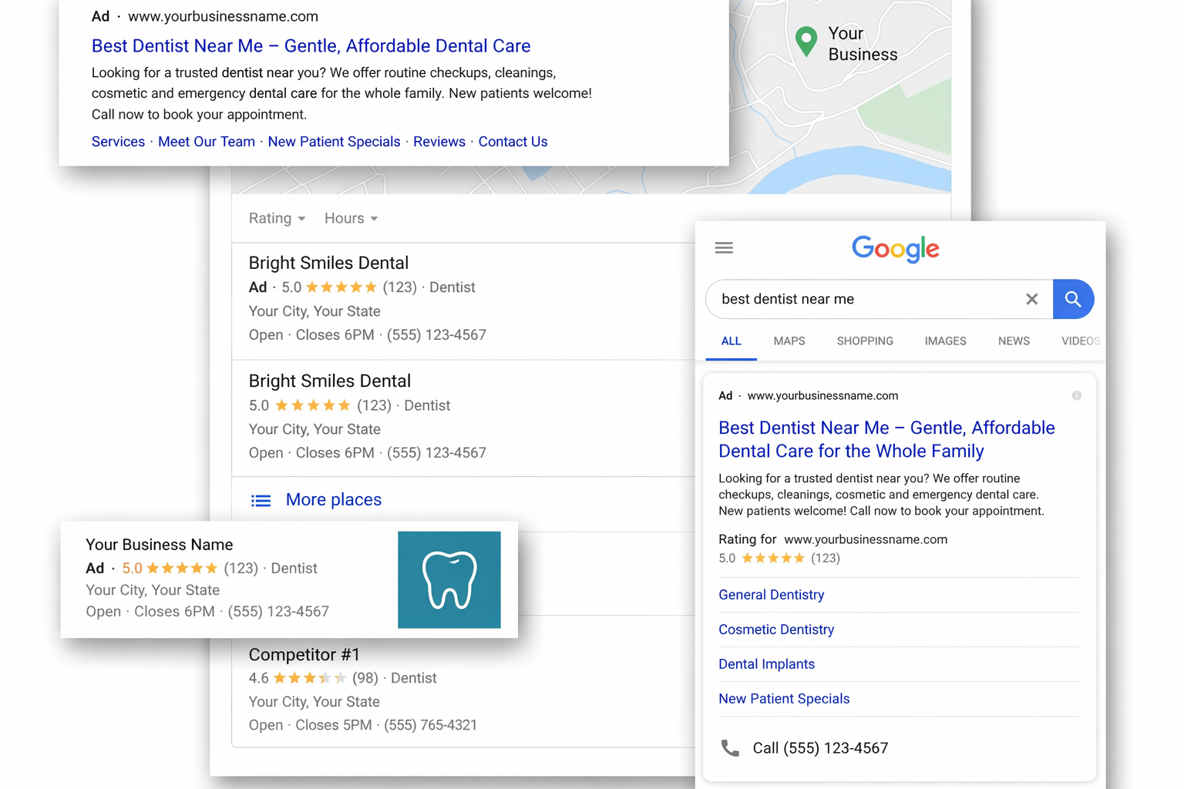1184x789 pixels.
Task: Click the blue search magnifier button
Action: click(x=1073, y=299)
